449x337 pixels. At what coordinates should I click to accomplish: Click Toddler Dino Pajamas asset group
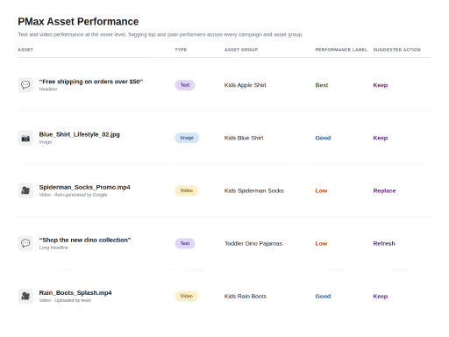pos(253,243)
